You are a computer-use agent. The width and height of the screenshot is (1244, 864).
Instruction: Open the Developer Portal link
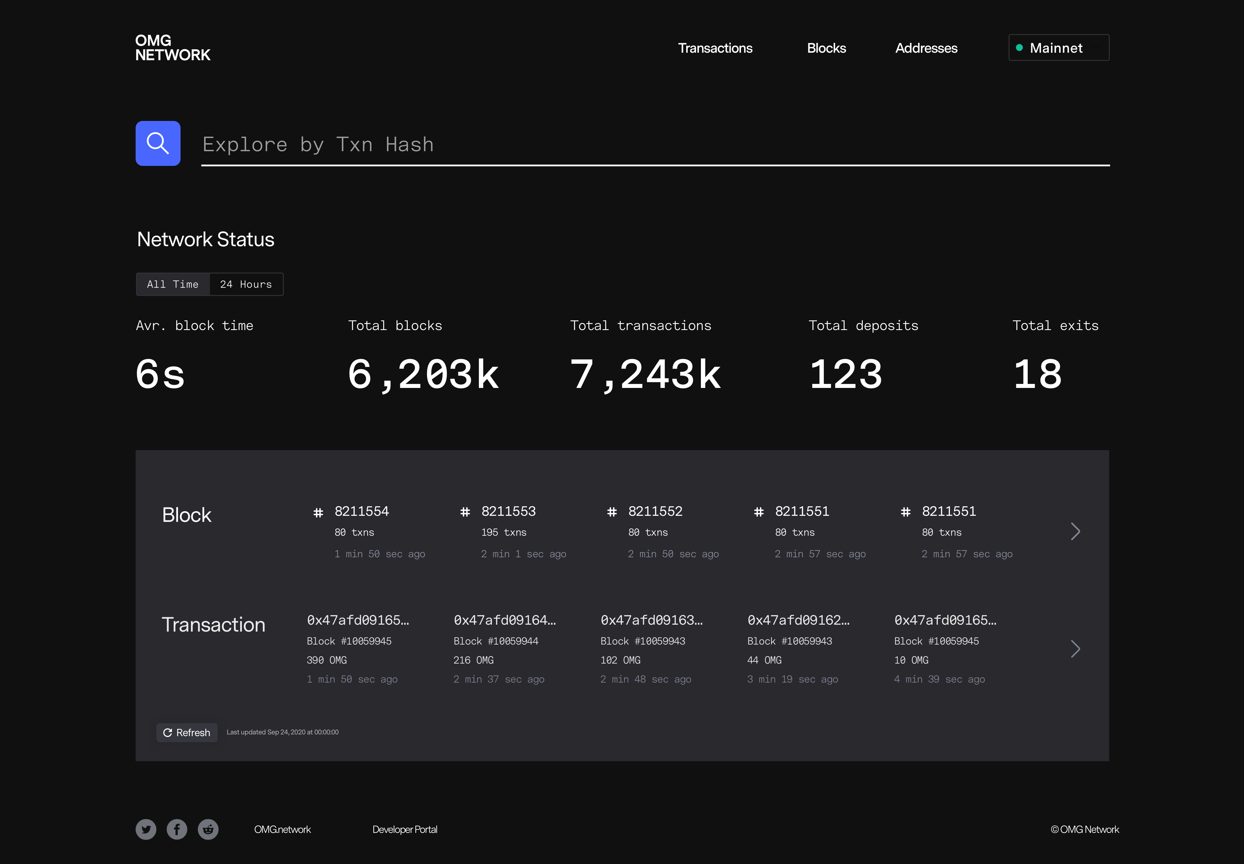[404, 829]
